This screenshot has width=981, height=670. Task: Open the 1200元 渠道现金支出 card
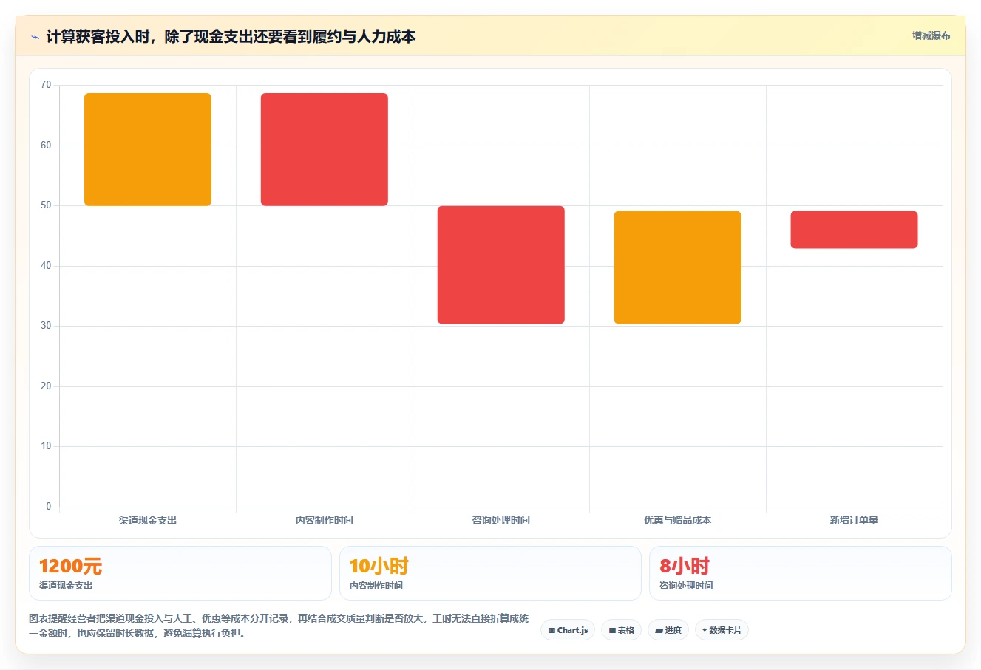point(180,573)
